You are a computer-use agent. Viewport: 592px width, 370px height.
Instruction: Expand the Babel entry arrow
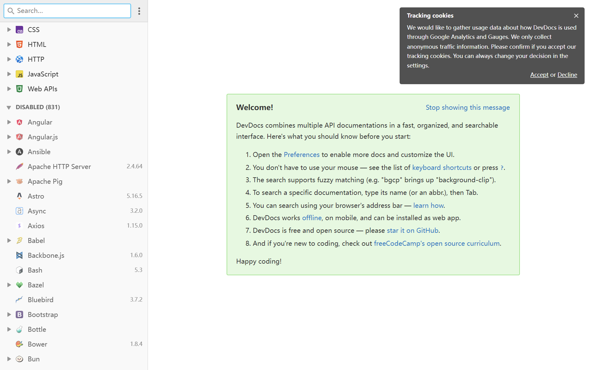[9, 240]
